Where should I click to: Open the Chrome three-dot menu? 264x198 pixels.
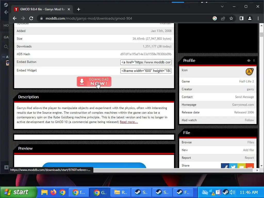[258, 18]
